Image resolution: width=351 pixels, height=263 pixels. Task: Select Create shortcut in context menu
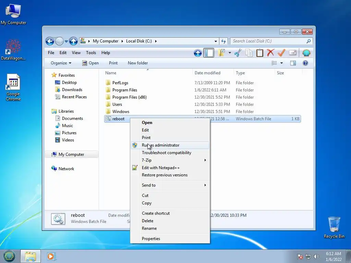pos(170,213)
